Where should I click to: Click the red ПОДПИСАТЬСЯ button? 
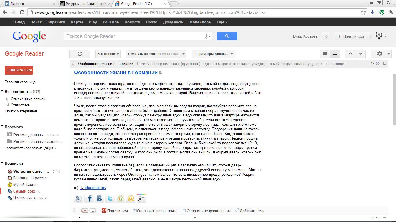pyautogui.click(x=19, y=70)
